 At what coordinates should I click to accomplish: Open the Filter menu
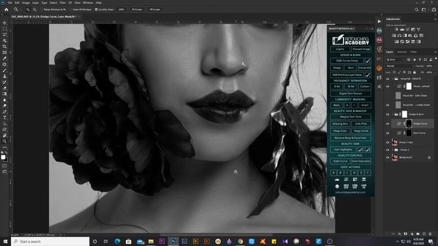click(62, 3)
